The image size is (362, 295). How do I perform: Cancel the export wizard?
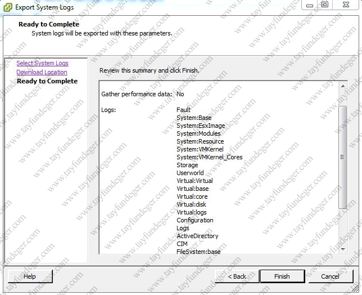click(x=331, y=276)
